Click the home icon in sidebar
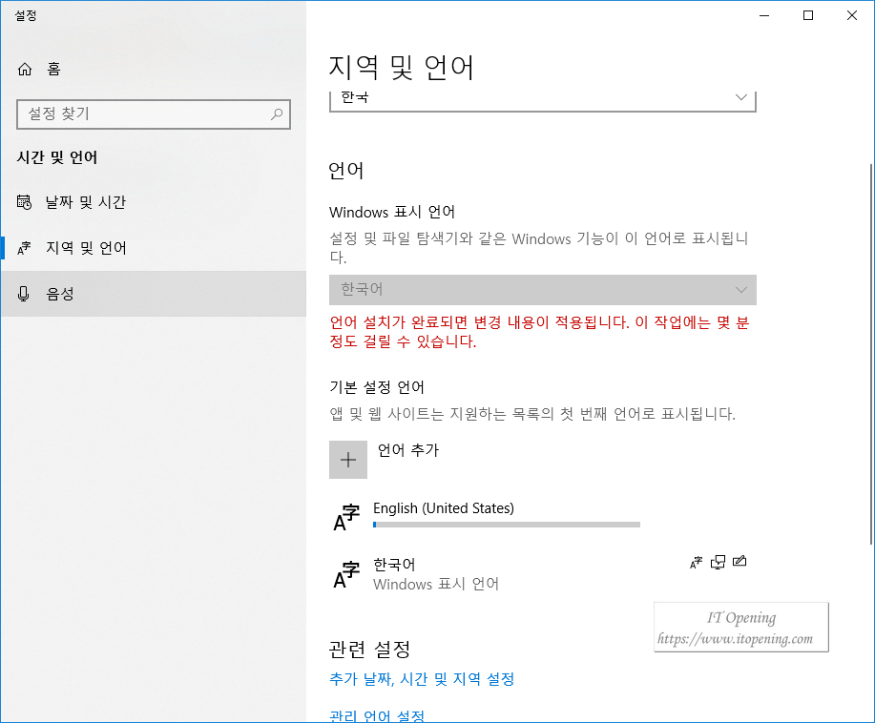The width and height of the screenshot is (875, 723). coord(25,70)
